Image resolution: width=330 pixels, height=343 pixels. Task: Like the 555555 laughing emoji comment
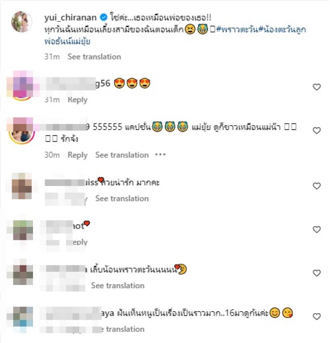point(316,130)
